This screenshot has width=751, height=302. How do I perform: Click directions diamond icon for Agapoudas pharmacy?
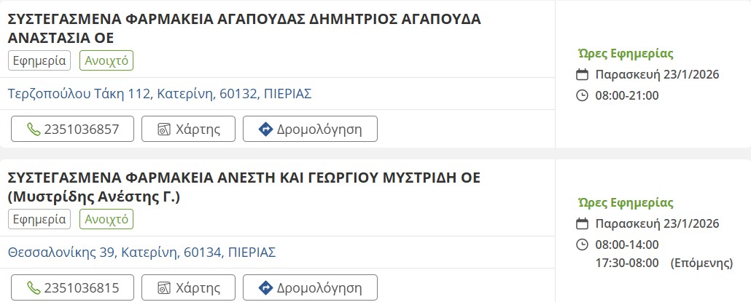(x=265, y=130)
